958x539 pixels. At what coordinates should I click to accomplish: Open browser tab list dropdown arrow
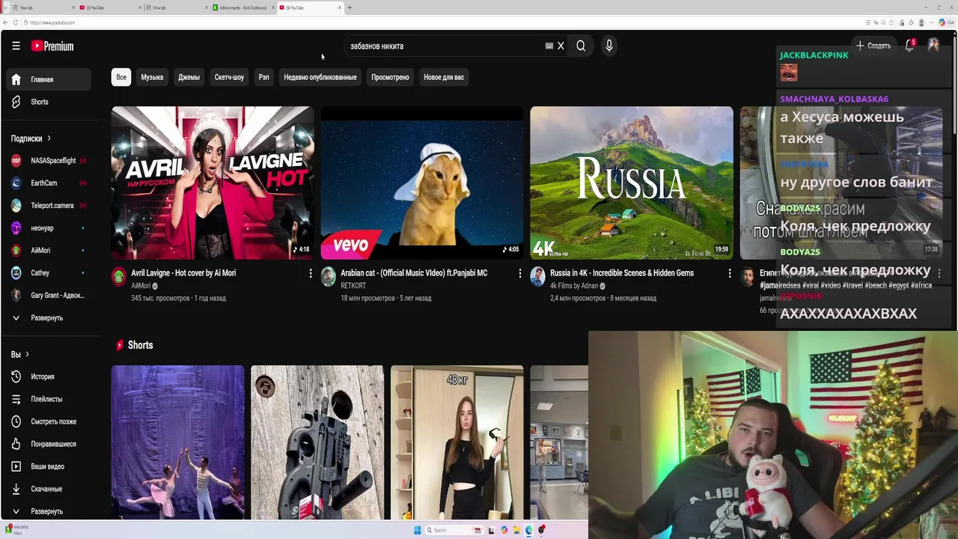5,7
